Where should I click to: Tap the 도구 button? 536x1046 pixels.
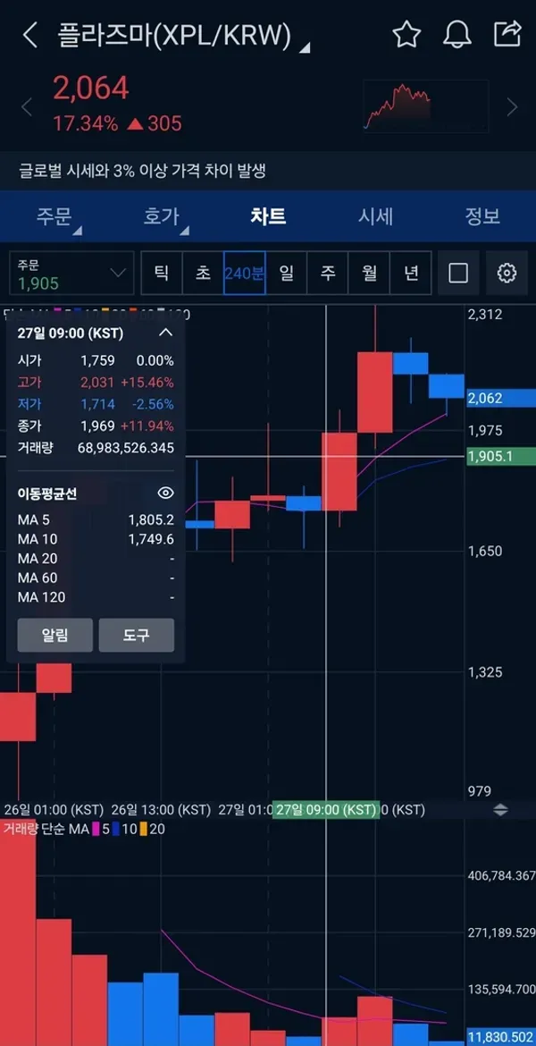coord(136,635)
